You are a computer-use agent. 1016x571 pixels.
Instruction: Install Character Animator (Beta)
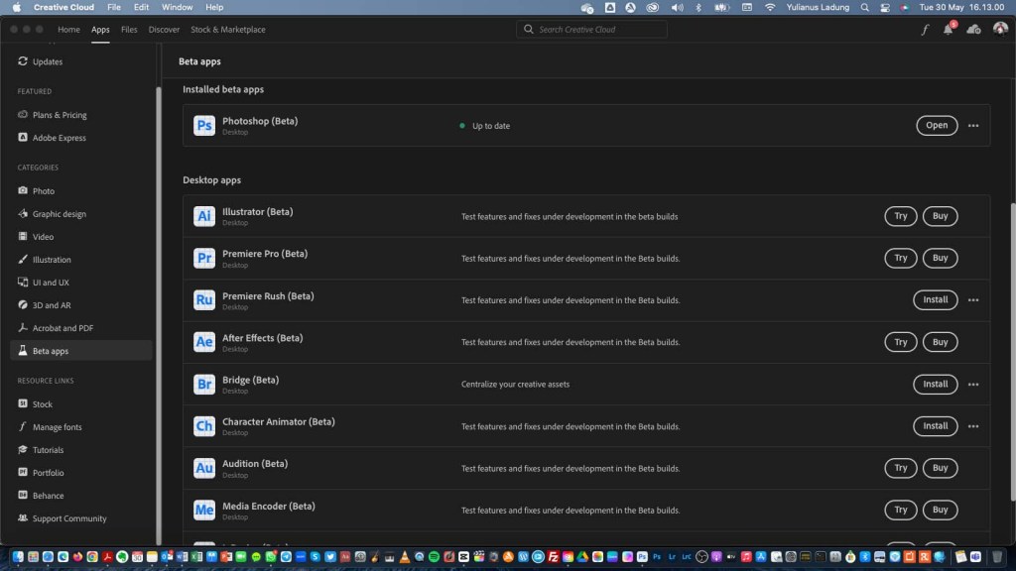[x=935, y=426]
